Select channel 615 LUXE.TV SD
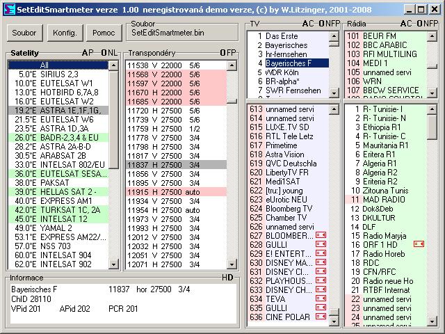445x334 pixels. tap(288, 127)
